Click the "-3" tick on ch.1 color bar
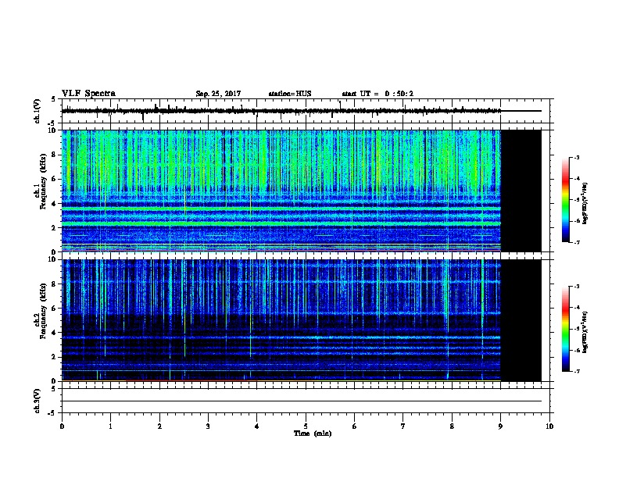This screenshot has width=619, height=478. tap(577, 158)
